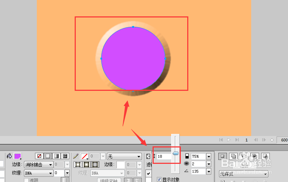Screen dimensions: 288x182
Task: Select the no-fill category button
Action: click(x=39, y=156)
